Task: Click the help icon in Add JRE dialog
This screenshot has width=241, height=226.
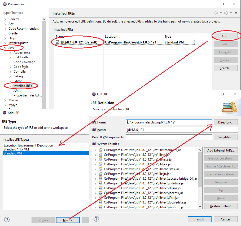Action: point(7,220)
